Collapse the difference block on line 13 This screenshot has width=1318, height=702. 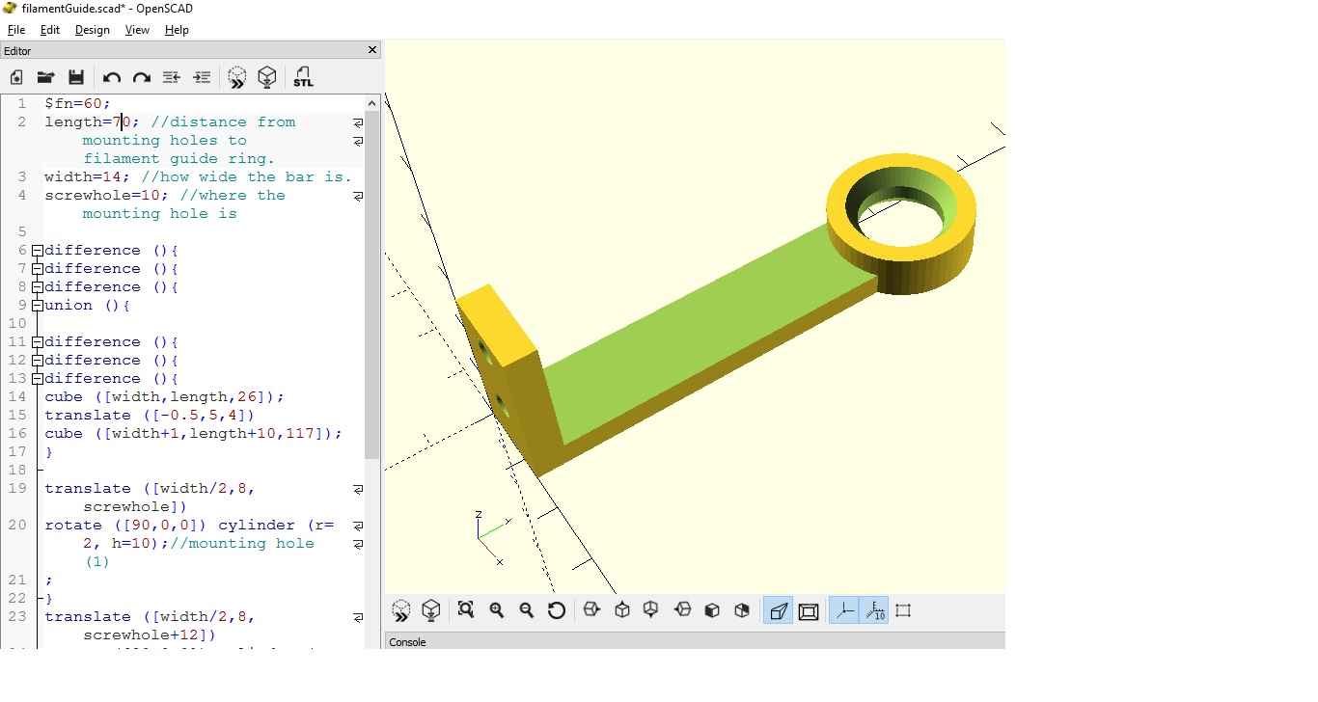[38, 379]
